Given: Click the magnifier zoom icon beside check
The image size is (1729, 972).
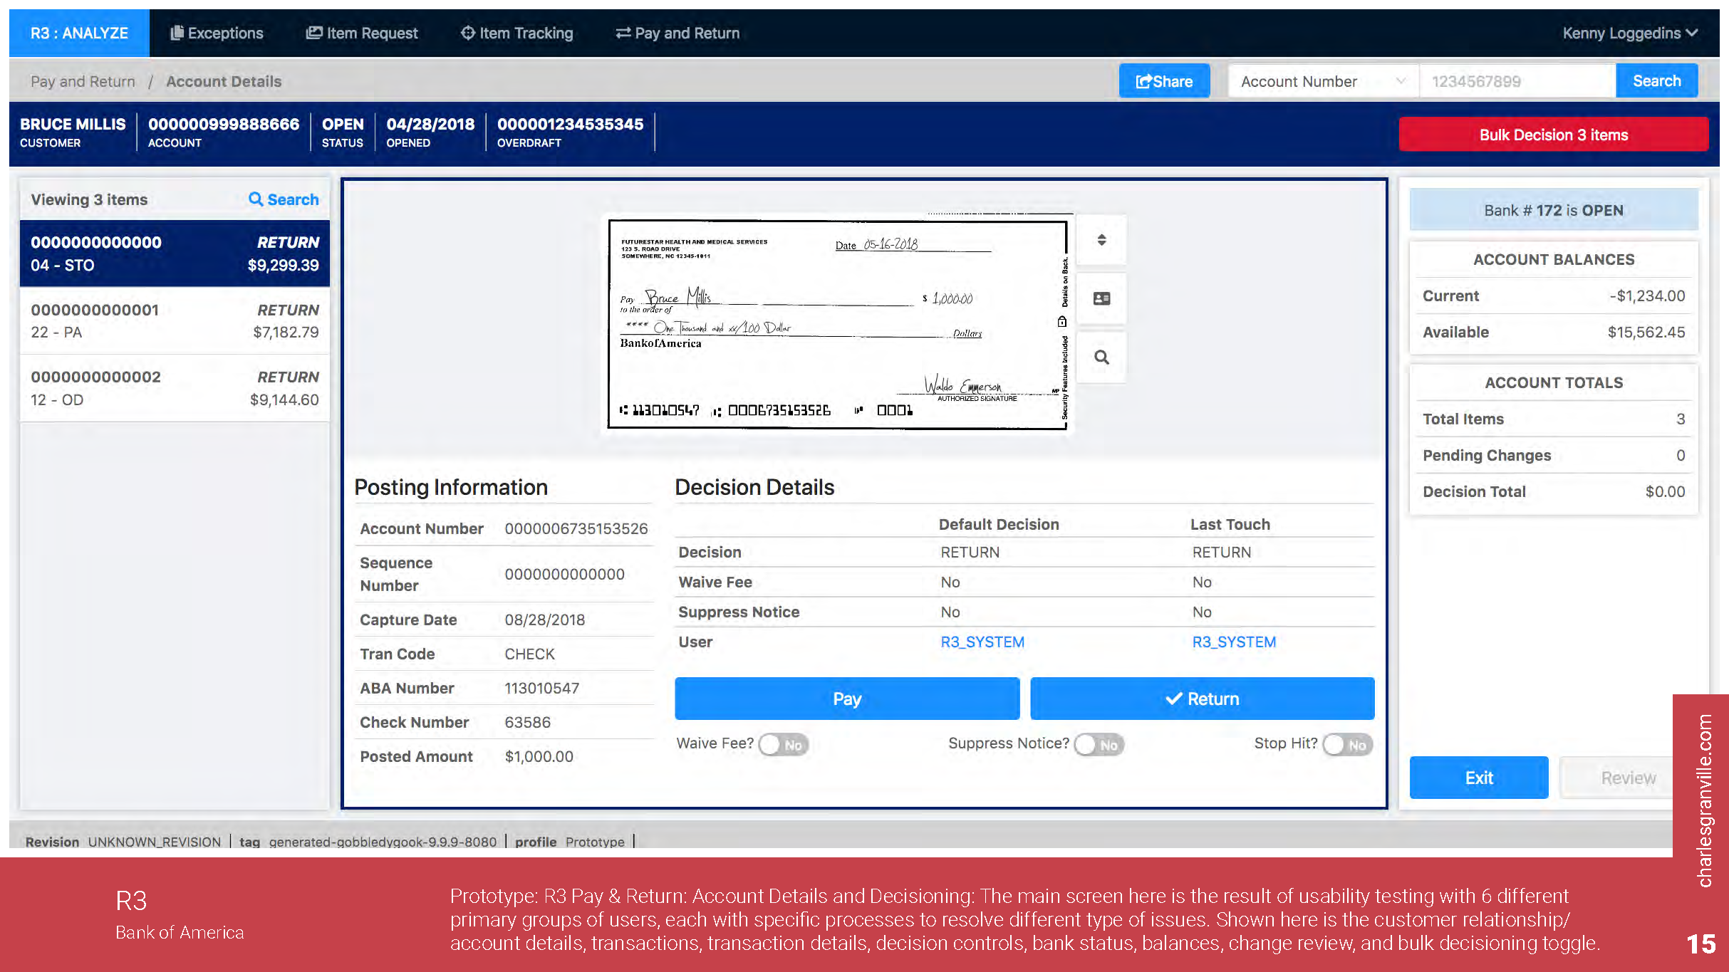Looking at the screenshot, I should click(x=1101, y=357).
